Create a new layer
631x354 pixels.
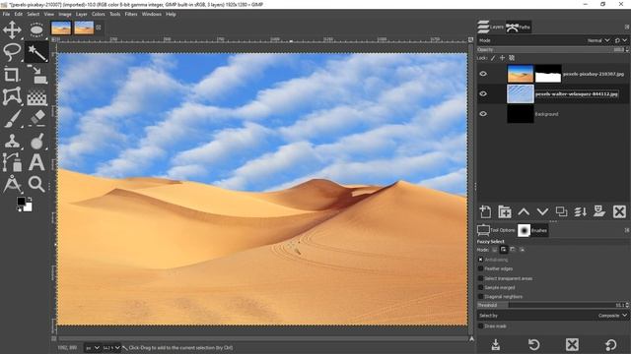point(485,211)
